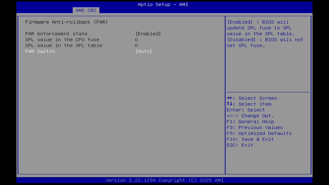Select the [Auto] value of FAR Switch
Screen dimensions: 329x185
click(x=144, y=51)
